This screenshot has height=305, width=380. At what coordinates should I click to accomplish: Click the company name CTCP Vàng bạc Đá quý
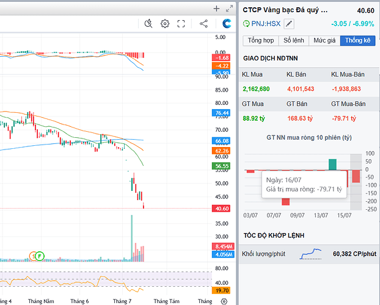285,10
